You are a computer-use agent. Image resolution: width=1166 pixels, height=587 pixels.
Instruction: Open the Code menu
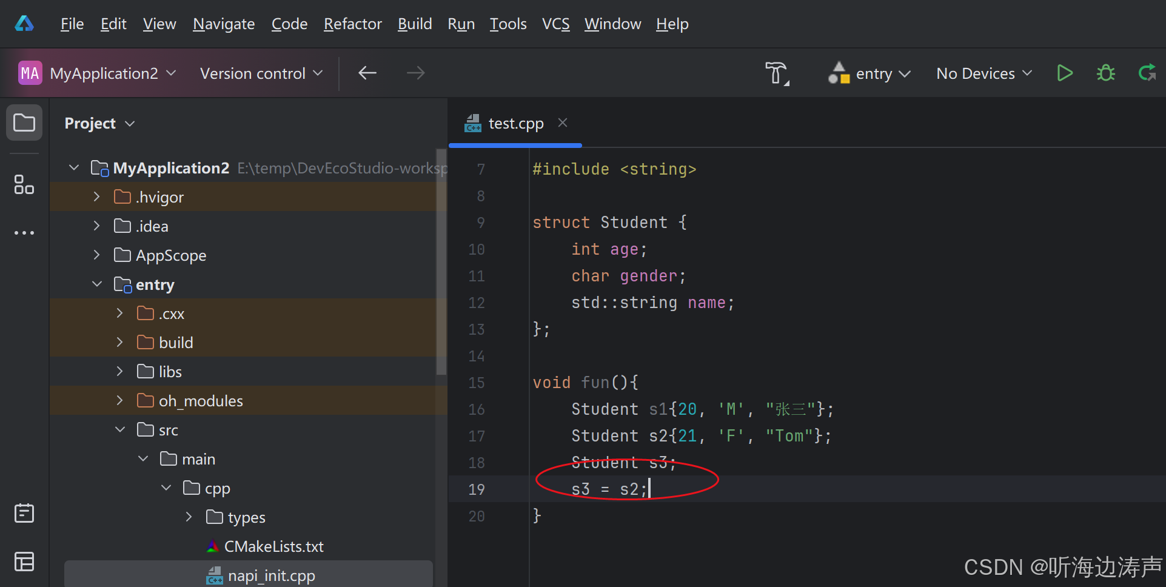coord(289,24)
